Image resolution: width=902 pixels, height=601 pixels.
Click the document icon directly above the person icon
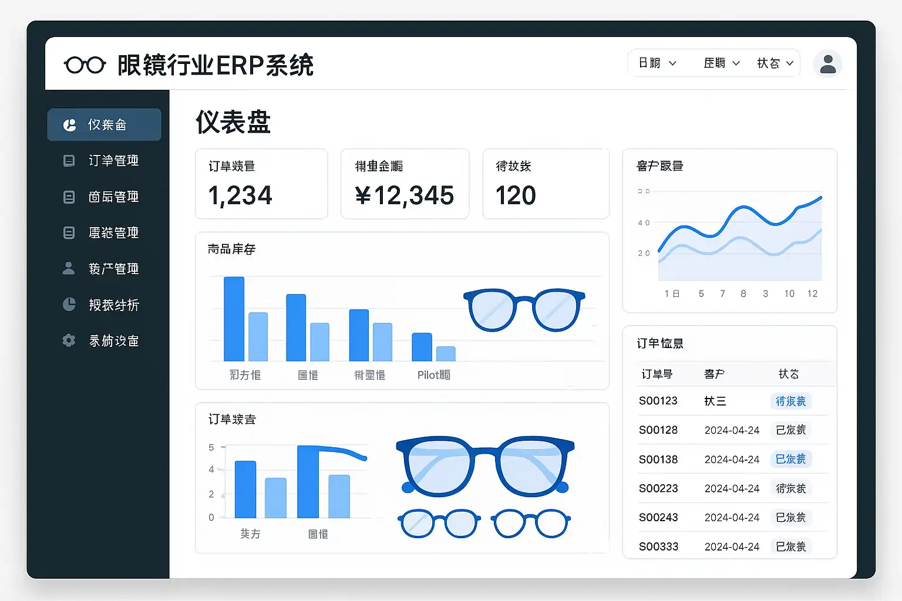(x=69, y=233)
